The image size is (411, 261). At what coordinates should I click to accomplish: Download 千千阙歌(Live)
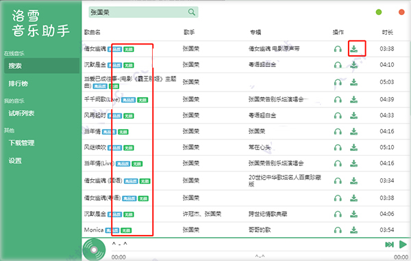point(354,99)
